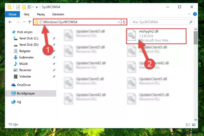Screen dimensions: 204x136
Task: Click the file list scroll up arrow
Action: pos(196,29)
